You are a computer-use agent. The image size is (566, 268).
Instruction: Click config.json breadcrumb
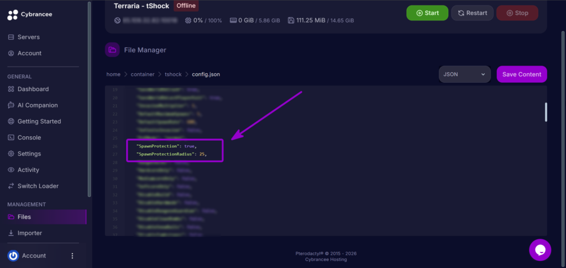[206, 74]
